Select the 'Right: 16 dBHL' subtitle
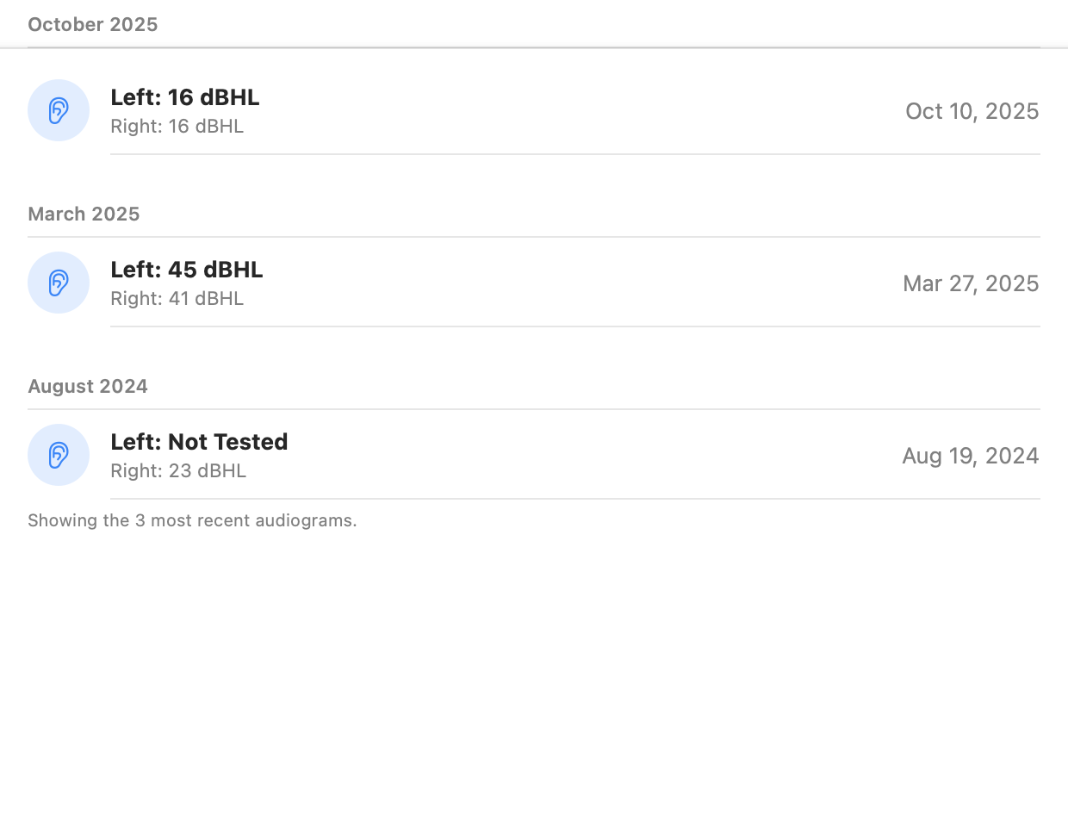 tap(177, 126)
